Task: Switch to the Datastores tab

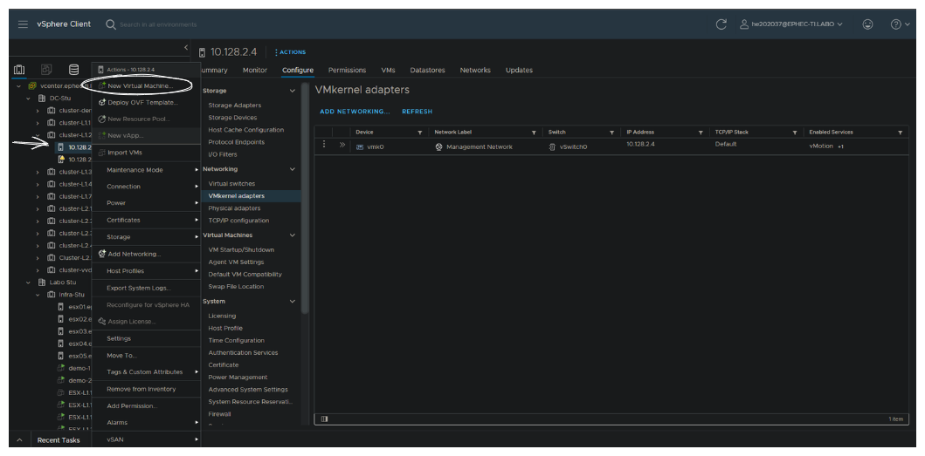Action: pos(428,70)
